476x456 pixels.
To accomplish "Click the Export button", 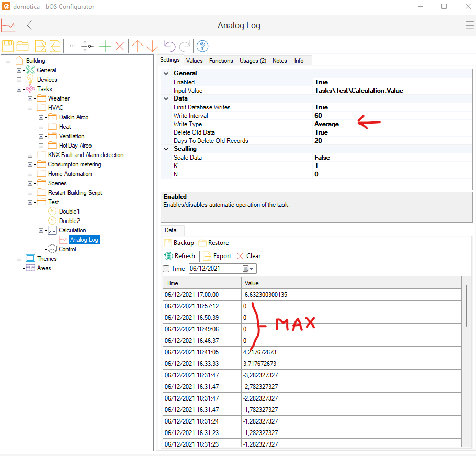I will (217, 256).
